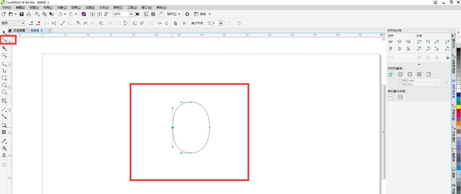Choose the Ellipse tool
Viewport: 461px width, 194px height.
pyautogui.click(x=4, y=85)
